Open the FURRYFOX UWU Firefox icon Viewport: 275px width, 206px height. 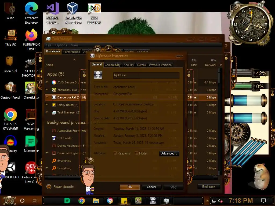[x=31, y=39]
